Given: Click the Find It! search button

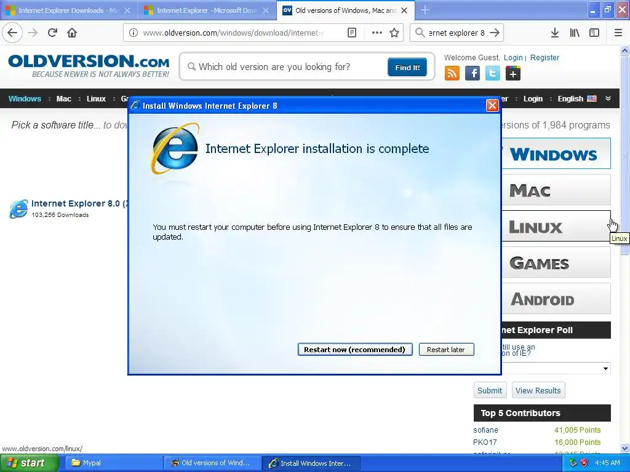Looking at the screenshot, I should (x=407, y=67).
